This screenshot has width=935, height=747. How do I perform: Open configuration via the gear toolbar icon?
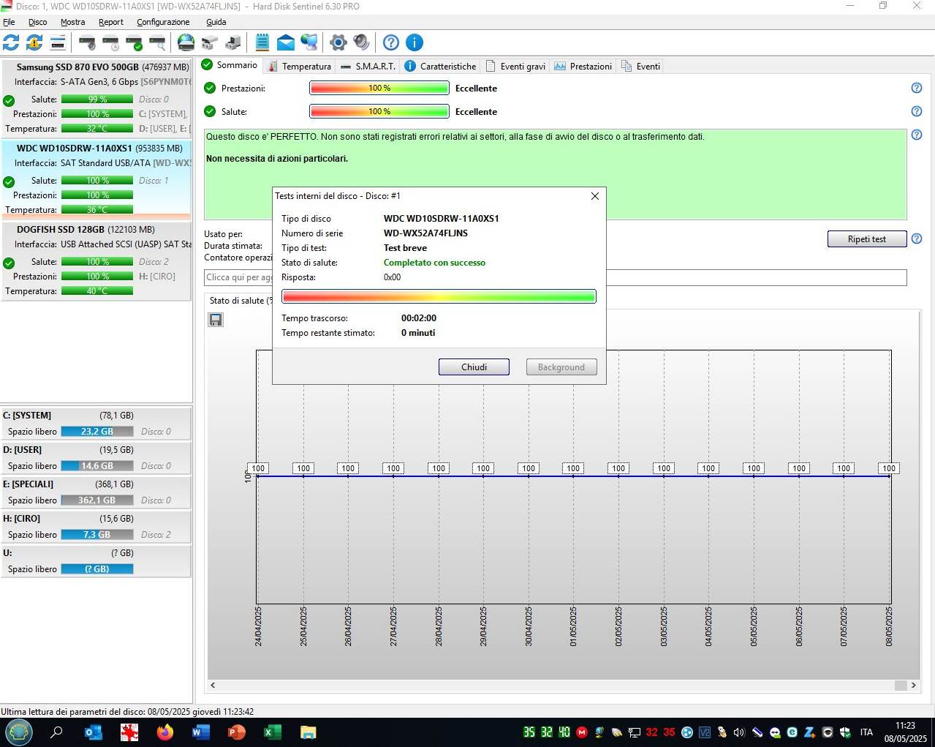(x=338, y=42)
